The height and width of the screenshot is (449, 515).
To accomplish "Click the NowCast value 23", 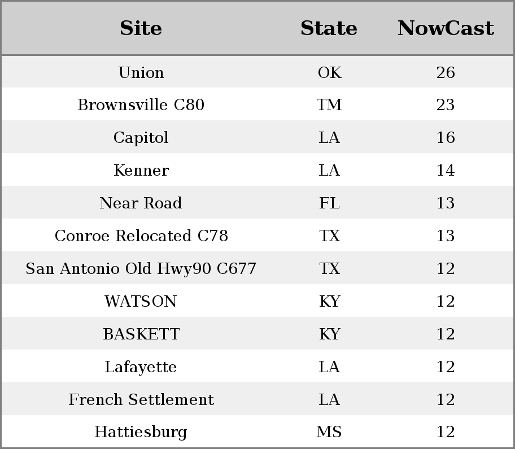I will tap(446, 105).
